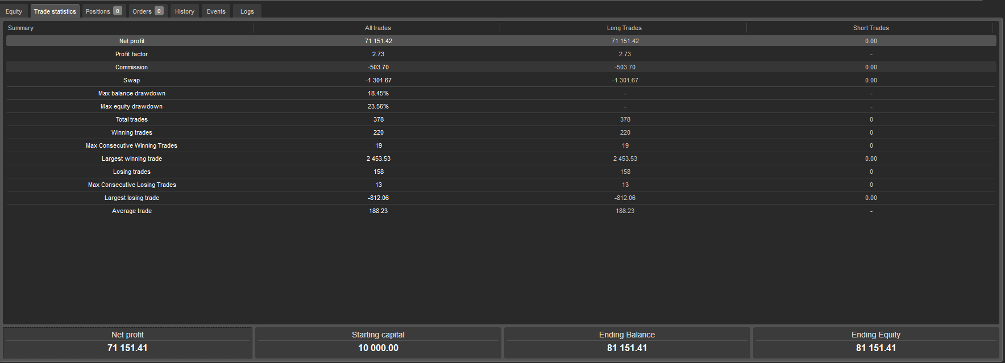Open the Positions tab
Screen dimensions: 1005x363
pyautogui.click(x=103, y=11)
